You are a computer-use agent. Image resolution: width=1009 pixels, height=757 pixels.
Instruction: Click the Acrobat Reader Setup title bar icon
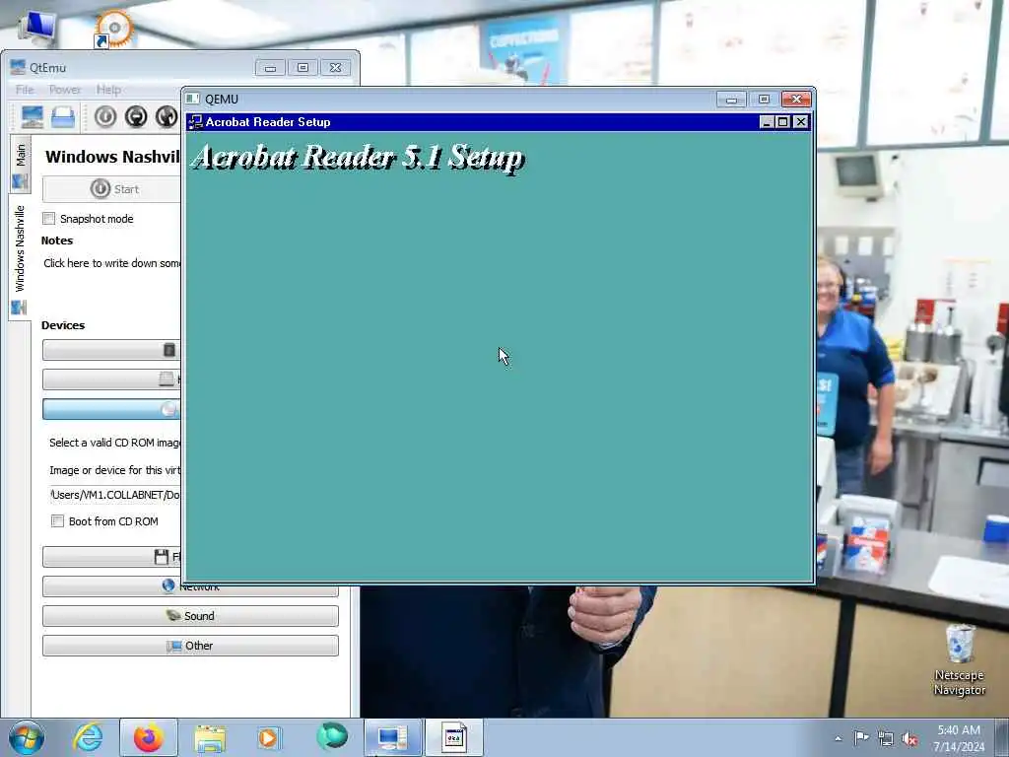tap(195, 122)
